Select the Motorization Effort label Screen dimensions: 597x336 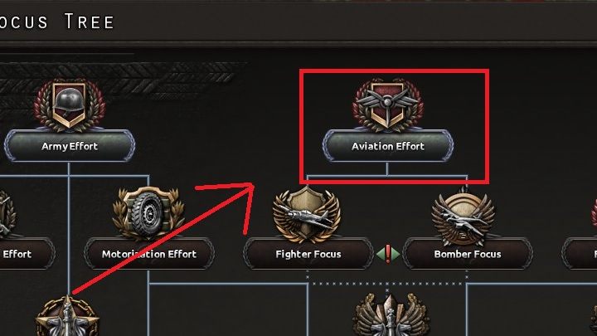pos(148,253)
